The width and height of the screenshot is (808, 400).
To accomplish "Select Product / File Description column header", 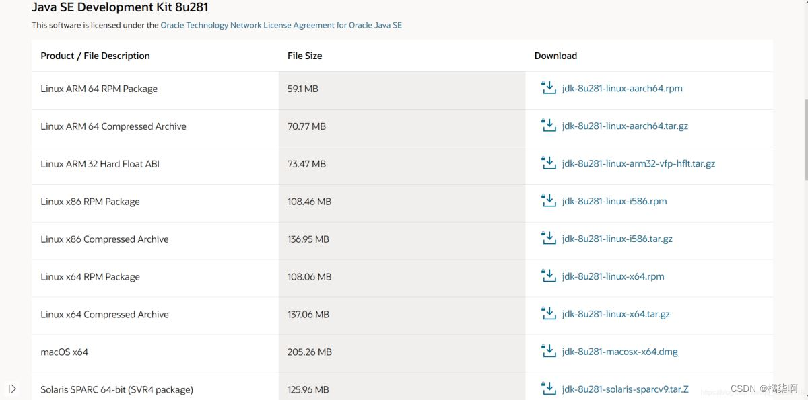I will point(95,56).
